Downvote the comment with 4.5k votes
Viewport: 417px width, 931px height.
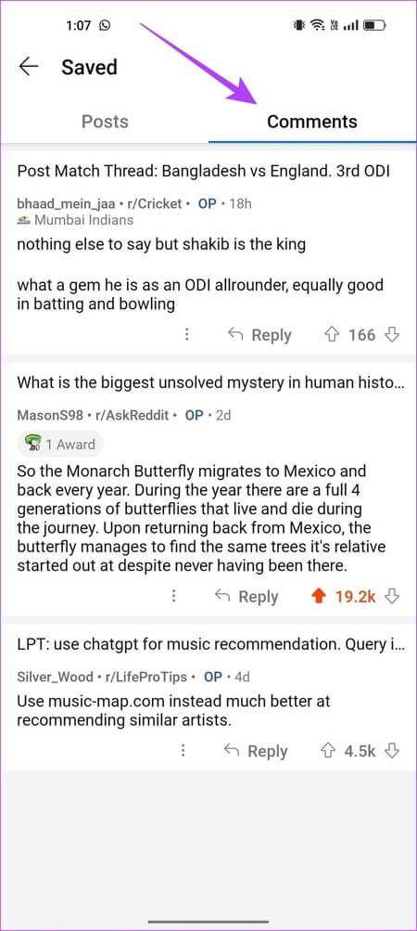click(391, 751)
